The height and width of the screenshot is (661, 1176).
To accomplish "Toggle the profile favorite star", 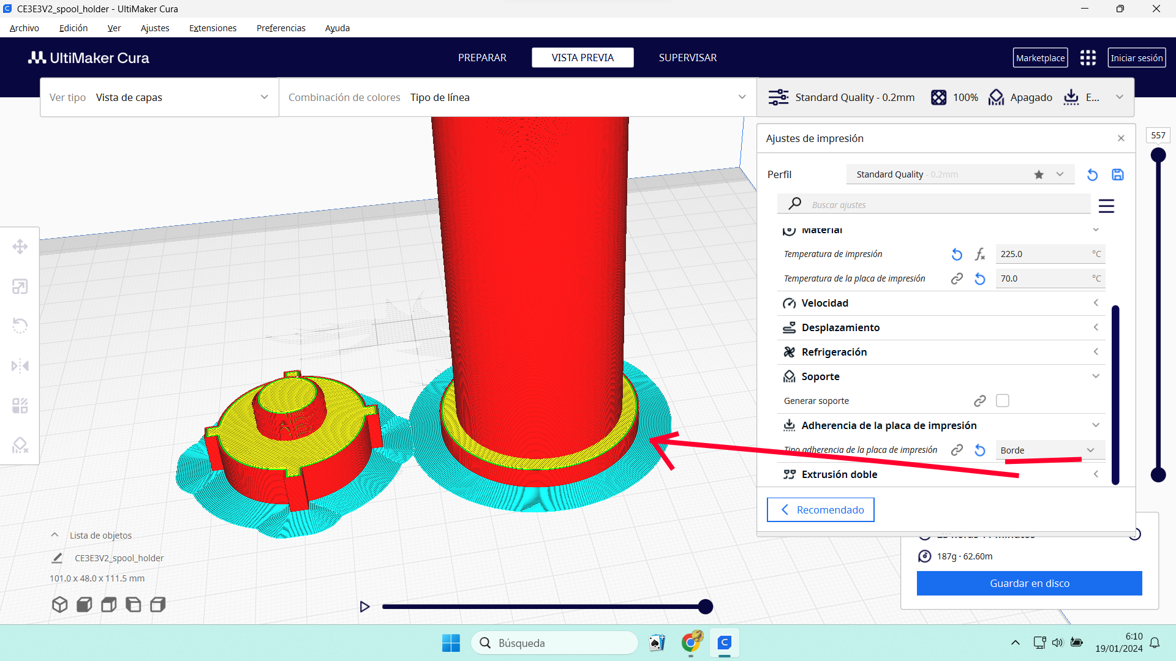I will (x=1039, y=175).
